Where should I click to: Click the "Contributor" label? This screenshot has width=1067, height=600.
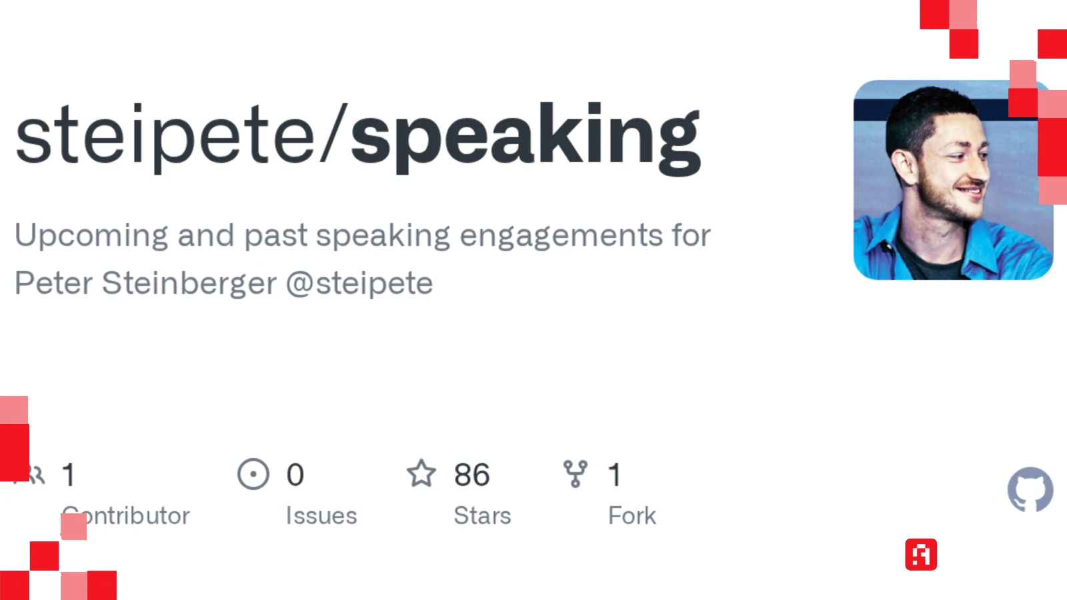click(x=133, y=515)
